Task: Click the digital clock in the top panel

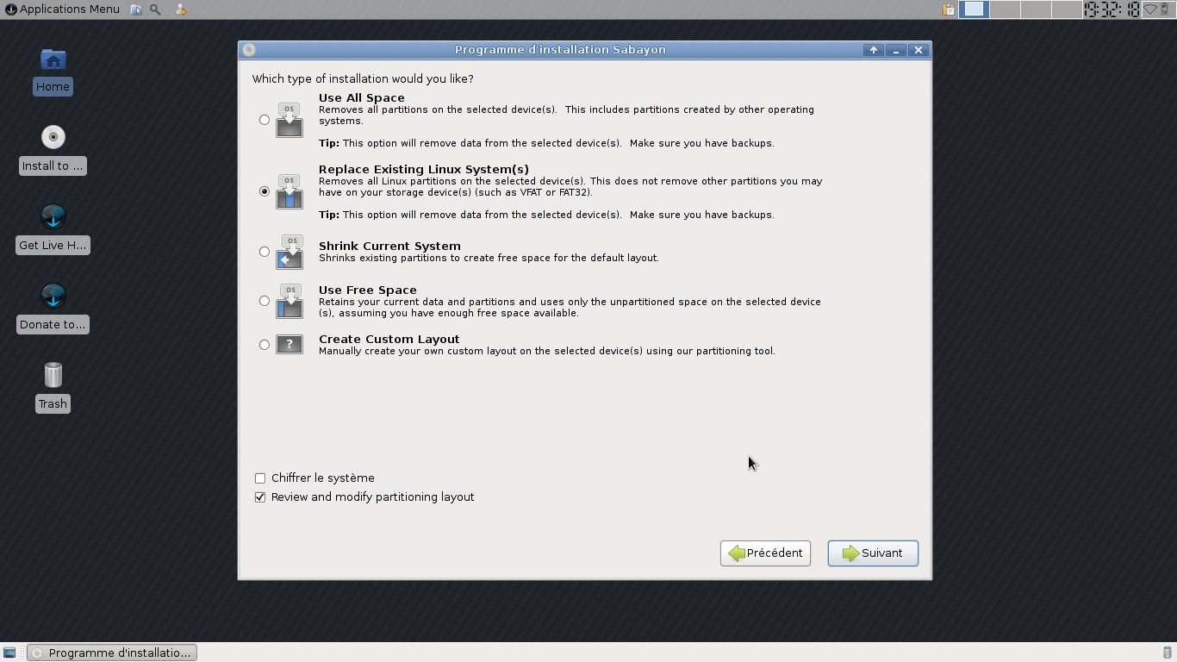Action: tap(1112, 9)
